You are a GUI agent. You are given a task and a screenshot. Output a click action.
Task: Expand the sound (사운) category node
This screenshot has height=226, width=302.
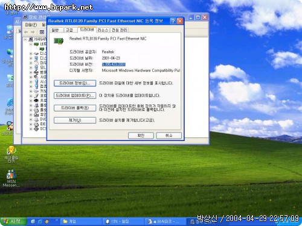pyautogui.click(x=31, y=77)
